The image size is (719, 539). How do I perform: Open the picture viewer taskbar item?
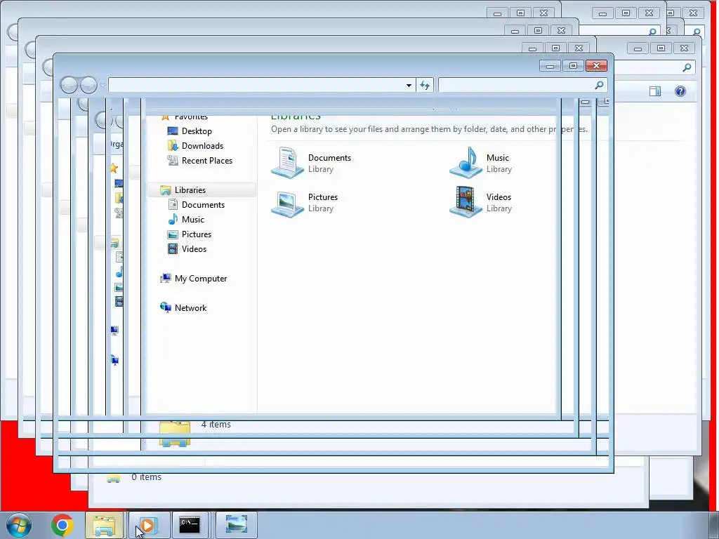tap(236, 525)
